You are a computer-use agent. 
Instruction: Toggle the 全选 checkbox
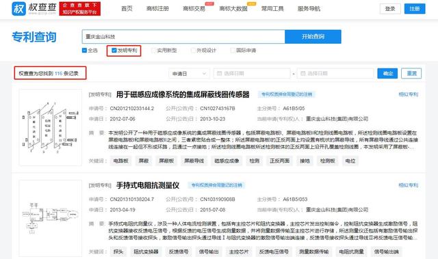(84, 51)
